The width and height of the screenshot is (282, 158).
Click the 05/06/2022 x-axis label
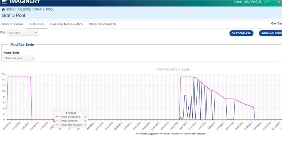coord(118,126)
